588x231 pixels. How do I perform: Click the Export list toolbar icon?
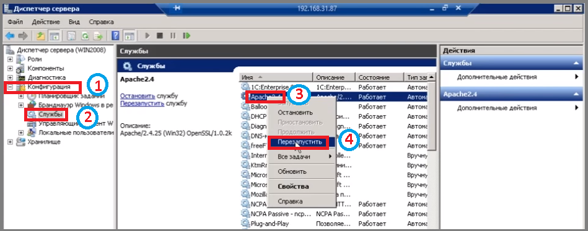point(99,36)
